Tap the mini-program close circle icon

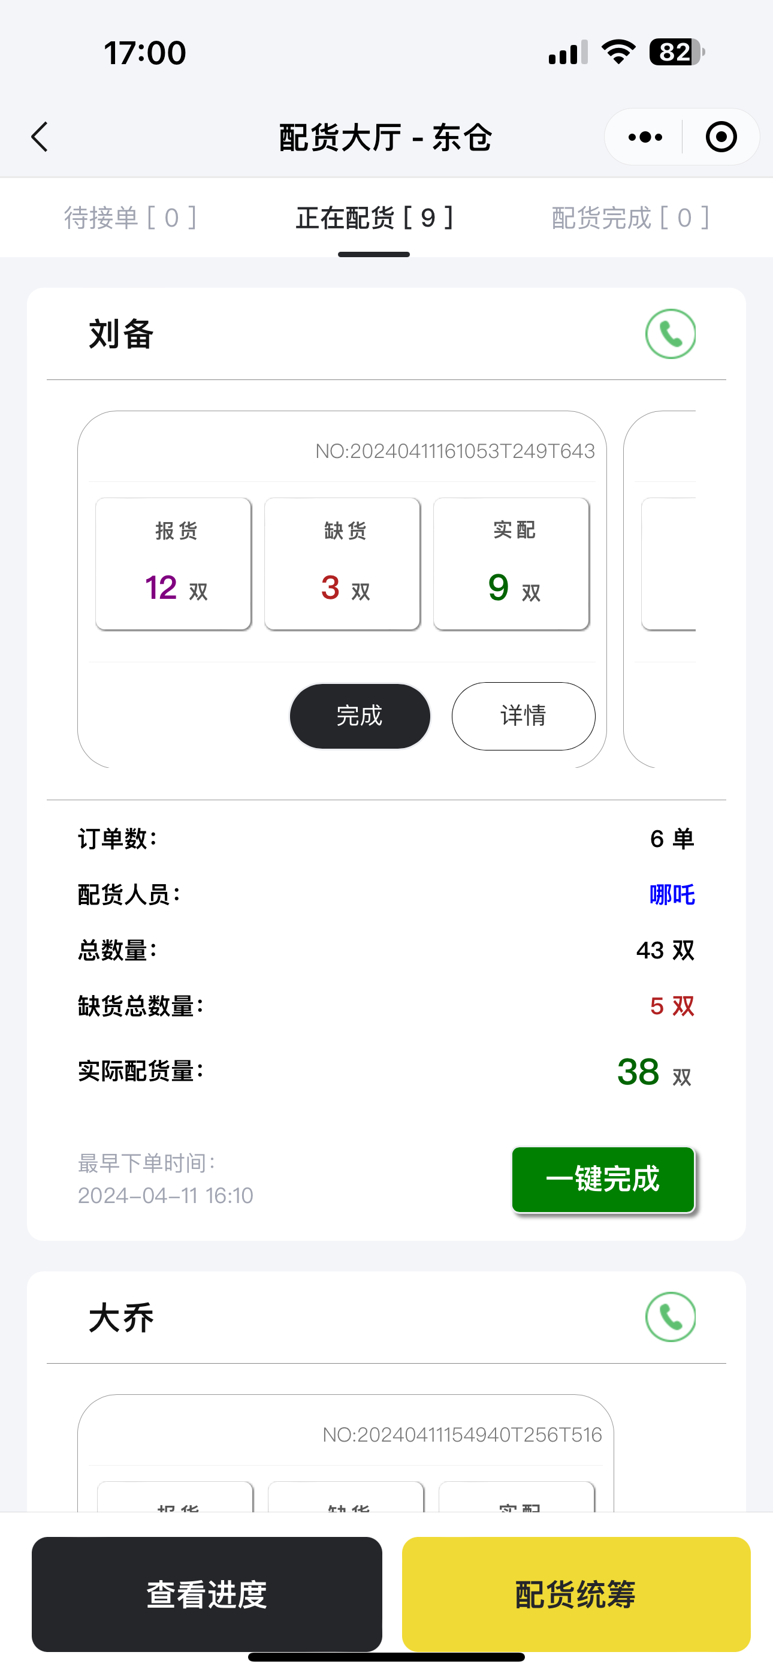[x=721, y=137]
